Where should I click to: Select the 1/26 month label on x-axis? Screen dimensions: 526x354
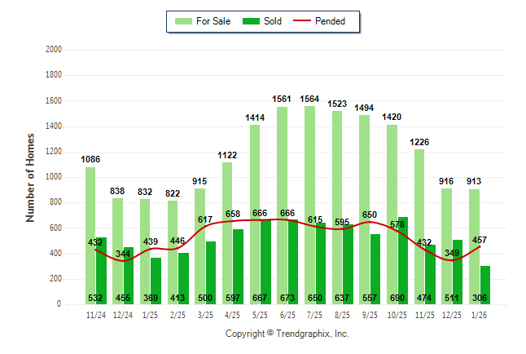coord(480,313)
